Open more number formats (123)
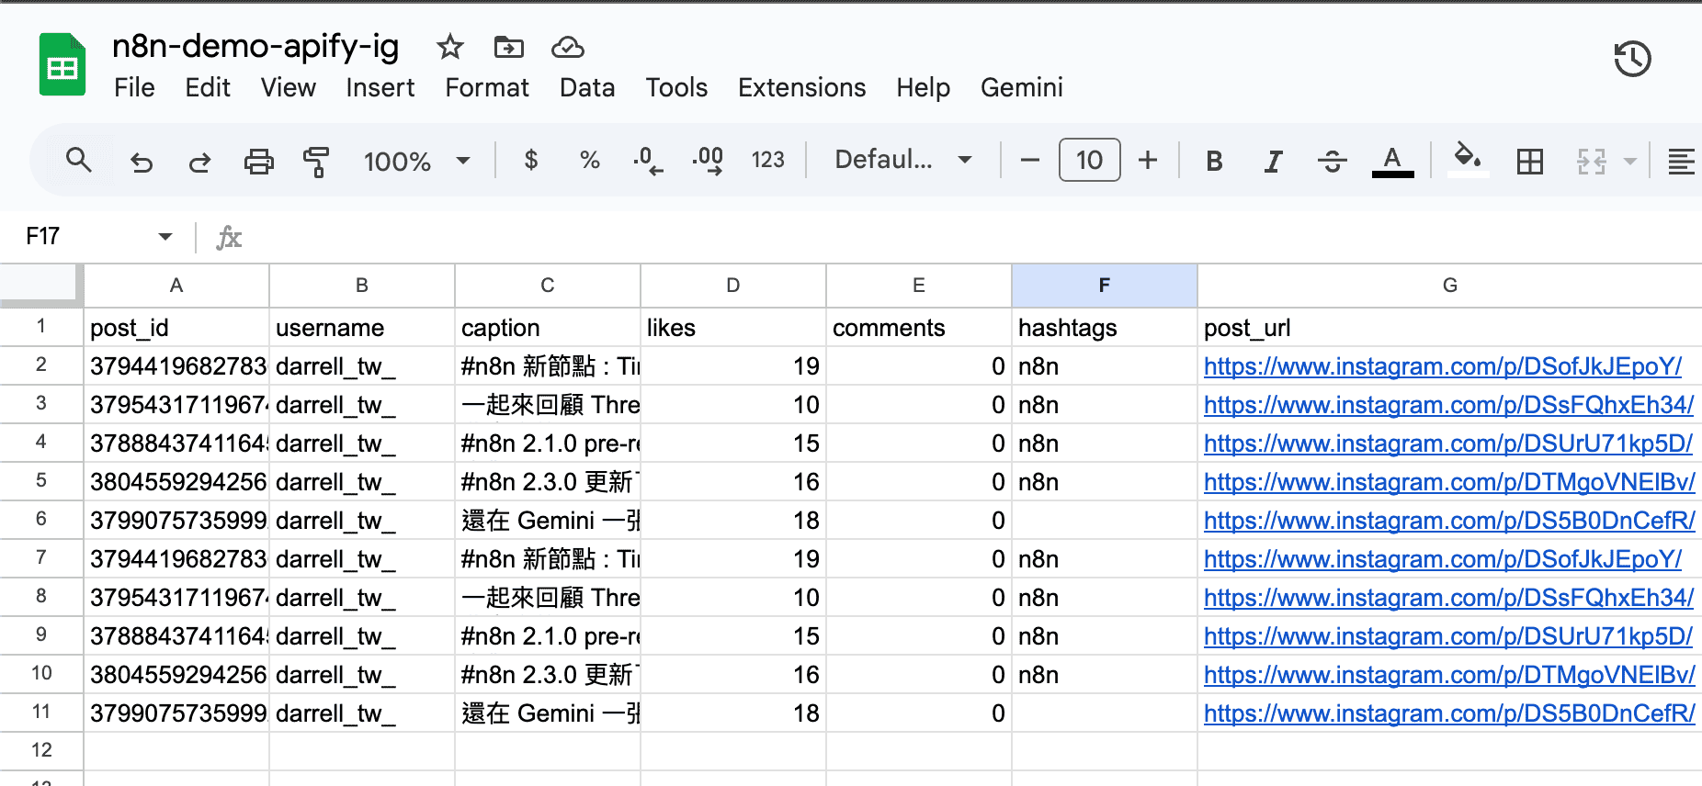This screenshot has width=1702, height=786. coord(768,161)
